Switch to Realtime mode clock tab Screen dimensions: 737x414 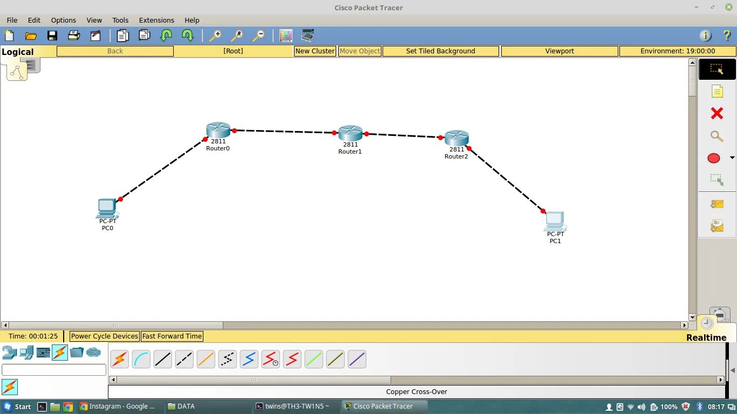pyautogui.click(x=707, y=323)
